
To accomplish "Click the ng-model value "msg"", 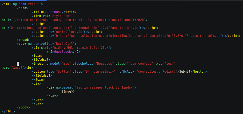I will [x=66, y=64].
